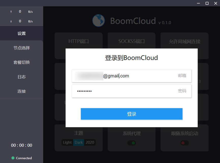Click the blue 登录 login button
This screenshot has width=220, height=163.
132,114
